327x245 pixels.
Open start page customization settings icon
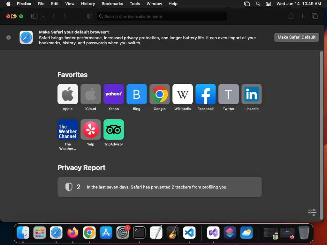coord(312,212)
